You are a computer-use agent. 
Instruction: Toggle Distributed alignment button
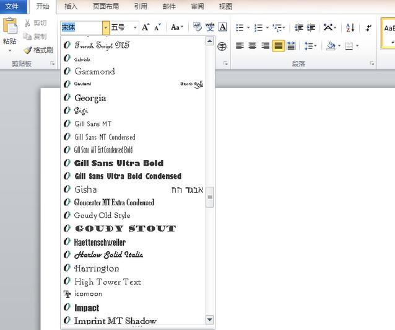click(291, 46)
